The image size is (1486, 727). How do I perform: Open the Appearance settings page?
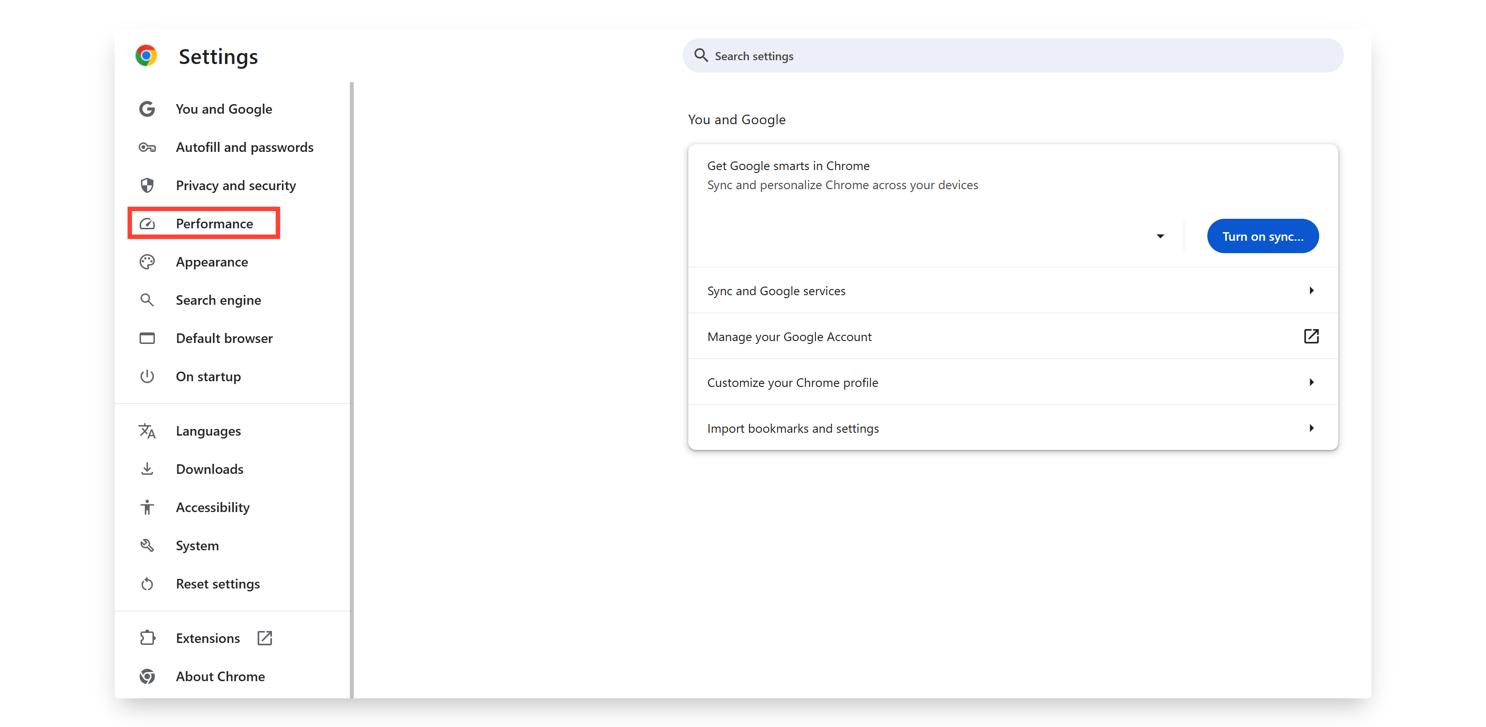coord(212,262)
